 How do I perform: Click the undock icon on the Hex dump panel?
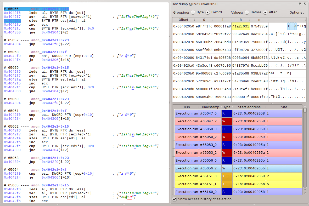click(300, 4)
